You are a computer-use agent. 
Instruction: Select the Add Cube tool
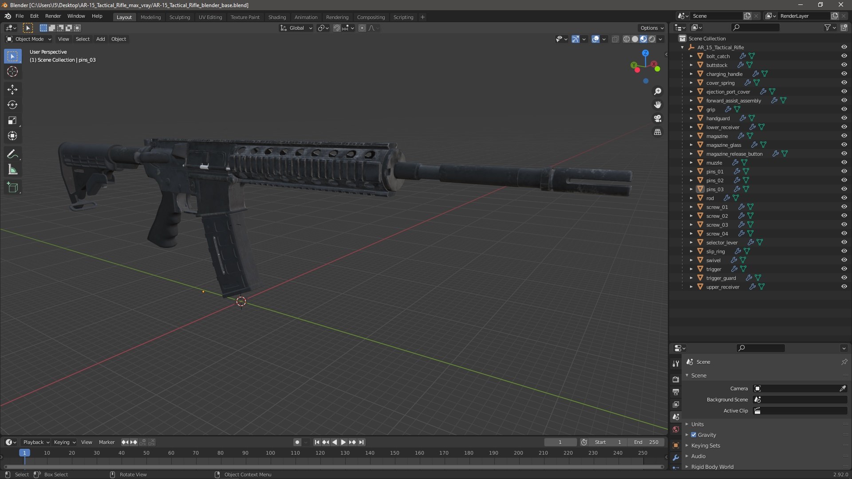[12, 188]
